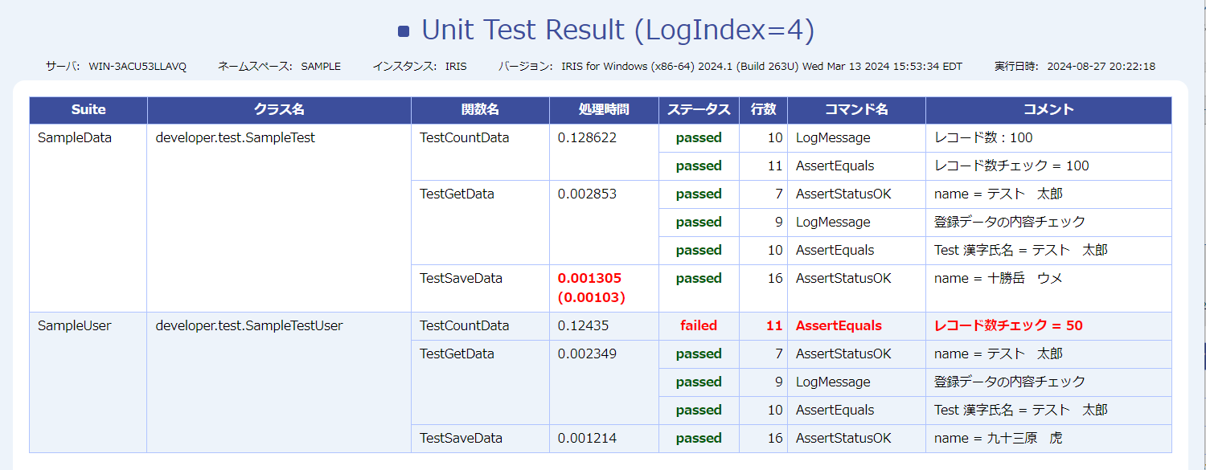Click the name = 十勝岳 ウメ comment cell

click(x=998, y=278)
